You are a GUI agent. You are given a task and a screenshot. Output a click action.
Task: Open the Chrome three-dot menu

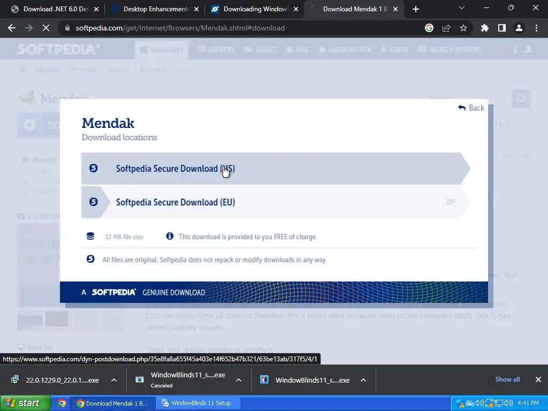click(536, 28)
